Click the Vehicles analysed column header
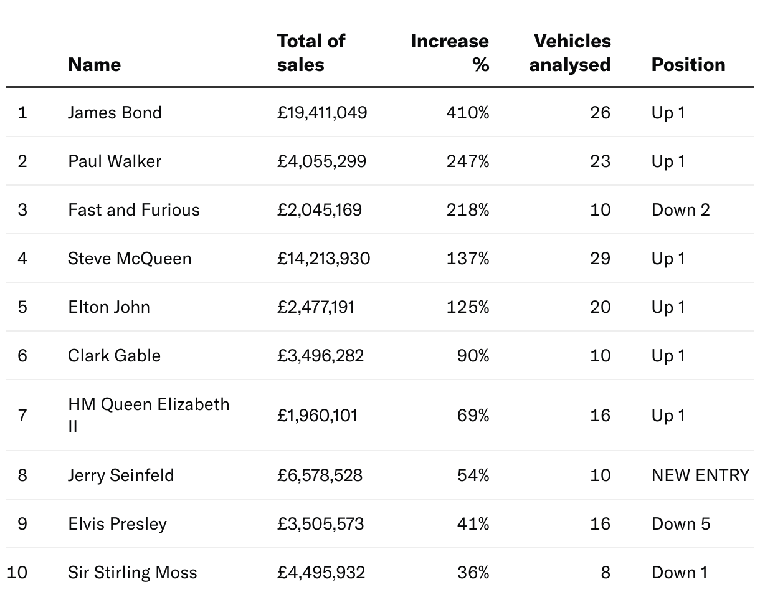Image resolution: width=760 pixels, height=602 pixels. click(569, 53)
